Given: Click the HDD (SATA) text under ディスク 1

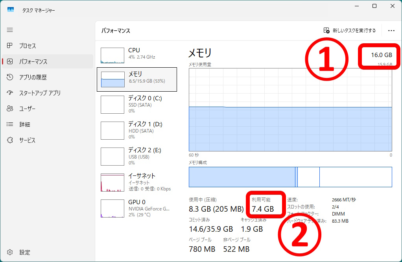Looking at the screenshot, I should (x=141, y=131).
